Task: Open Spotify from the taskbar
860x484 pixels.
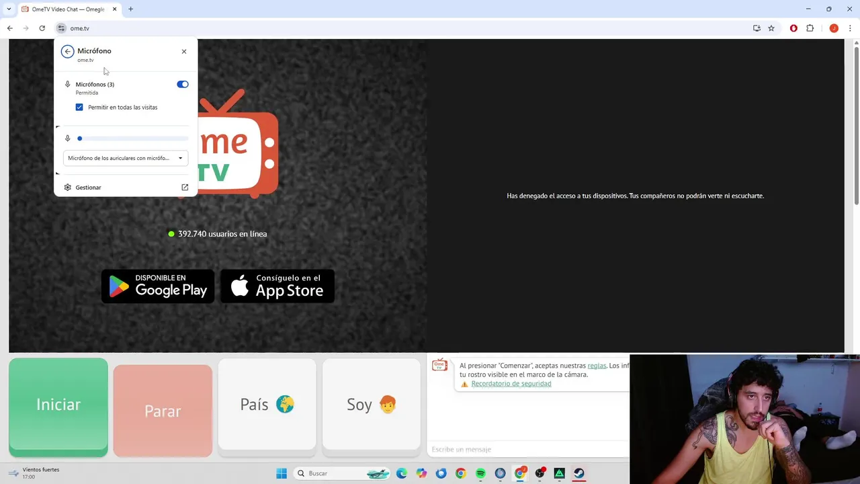Action: (x=480, y=473)
